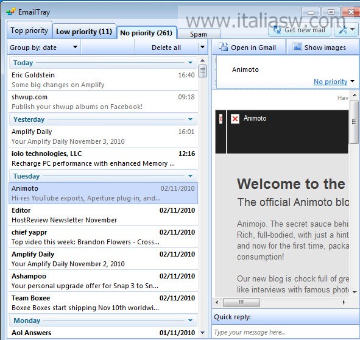Click the Quick reply message field
The image size is (360, 340).
(x=285, y=332)
